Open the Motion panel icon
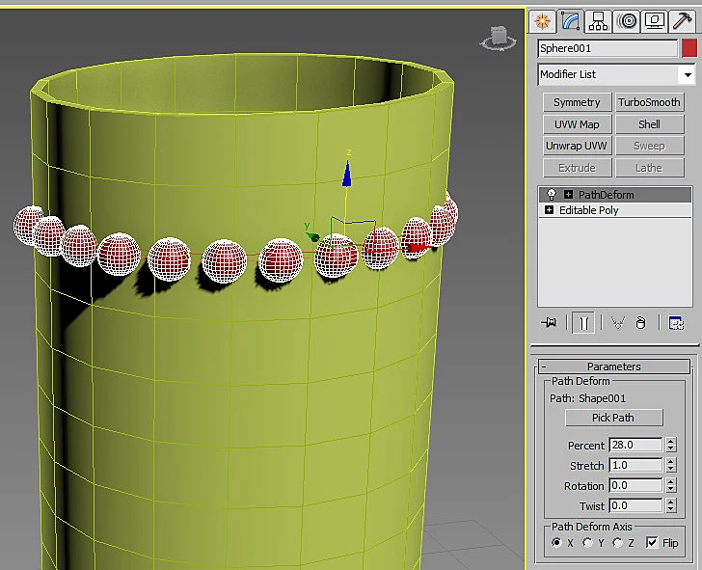The image size is (702, 570). [x=627, y=21]
